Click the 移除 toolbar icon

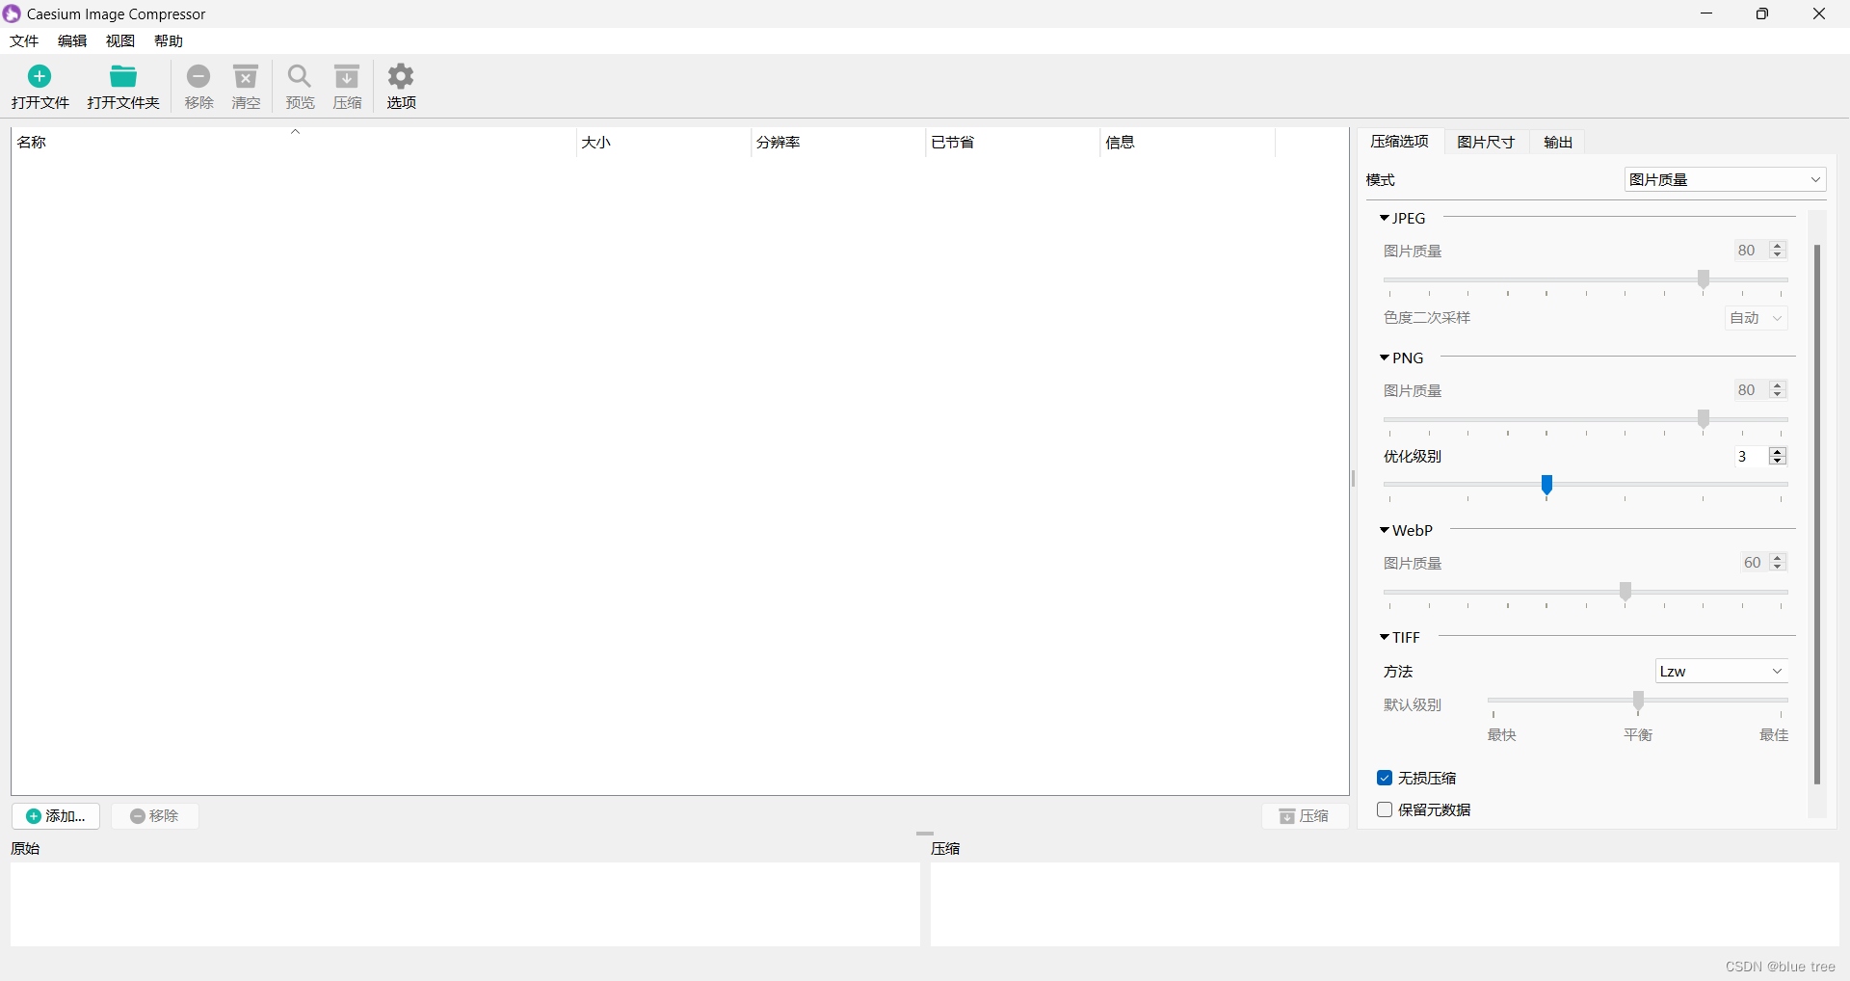(x=198, y=76)
